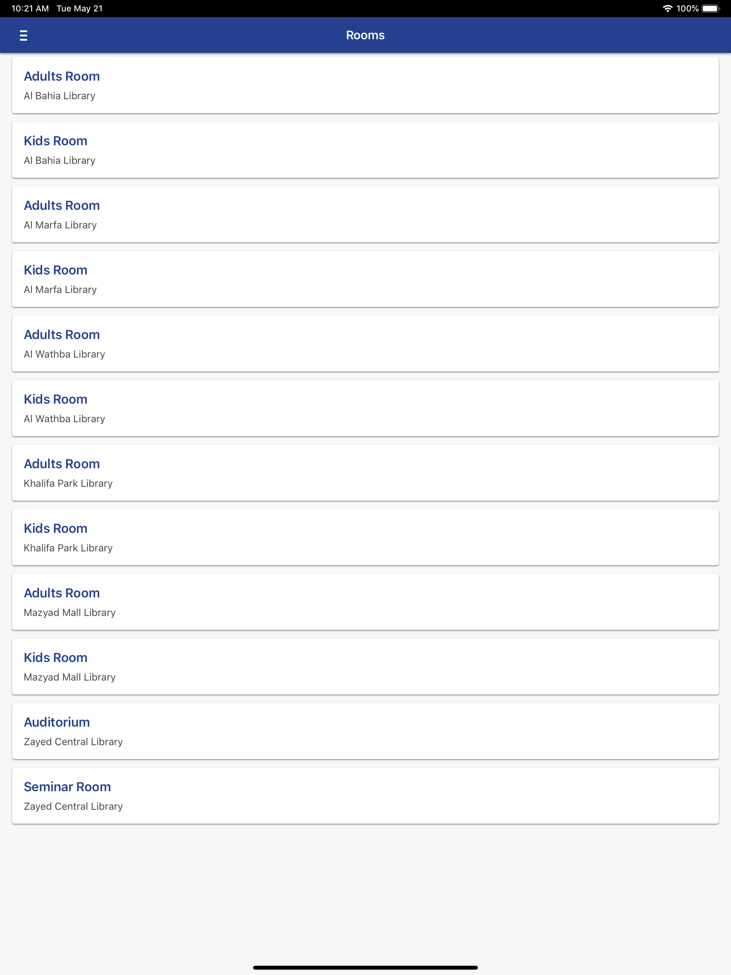Open Kids Room at Al Bahia Library
This screenshot has height=975, width=731.
coord(365,150)
